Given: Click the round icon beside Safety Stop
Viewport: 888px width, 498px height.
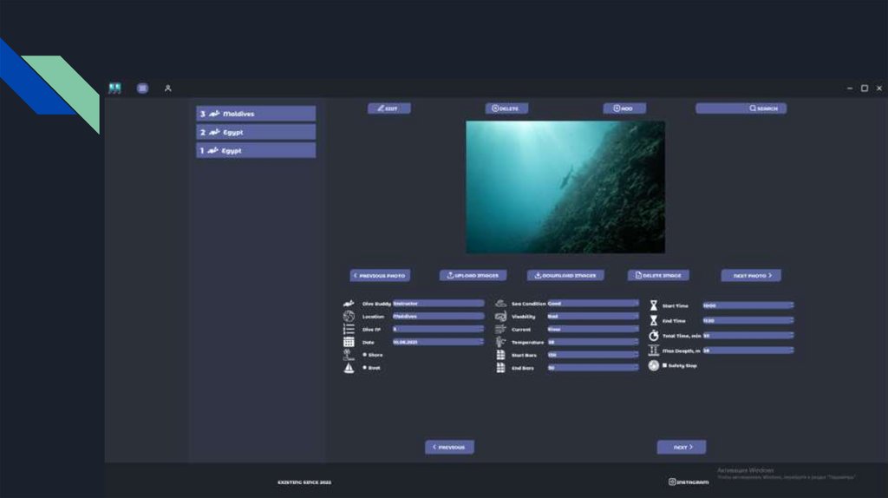Looking at the screenshot, I should tap(654, 365).
